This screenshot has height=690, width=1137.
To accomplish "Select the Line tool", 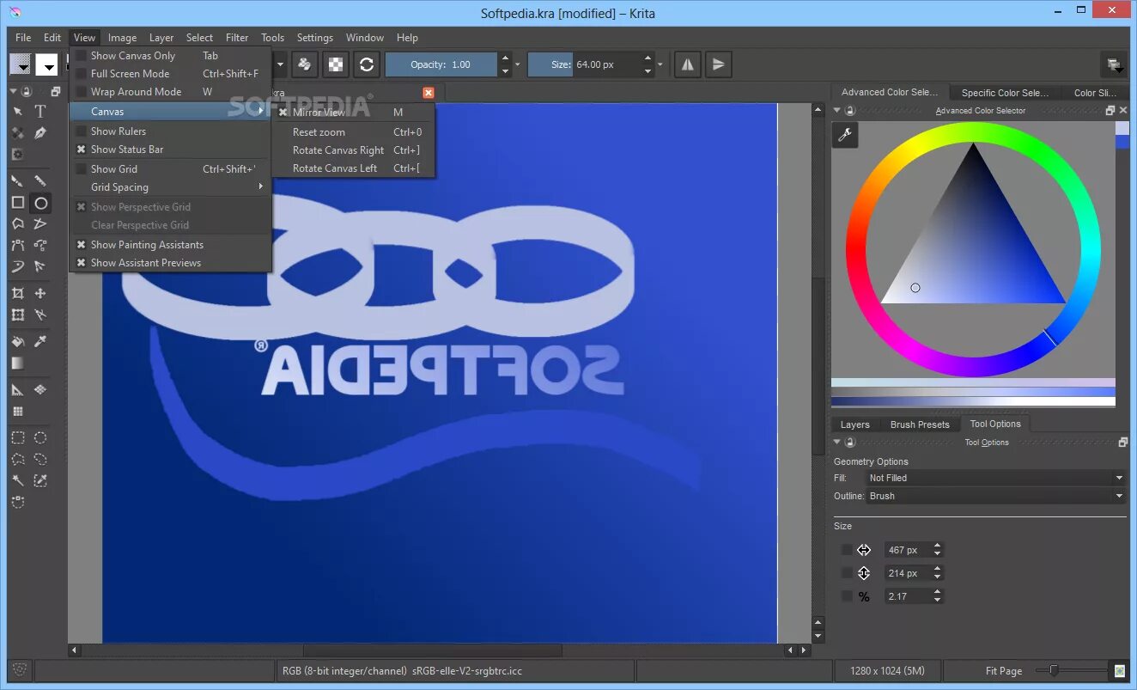I will 40,180.
